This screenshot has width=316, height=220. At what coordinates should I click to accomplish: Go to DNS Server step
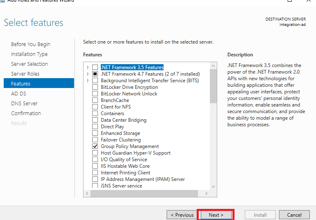24,103
